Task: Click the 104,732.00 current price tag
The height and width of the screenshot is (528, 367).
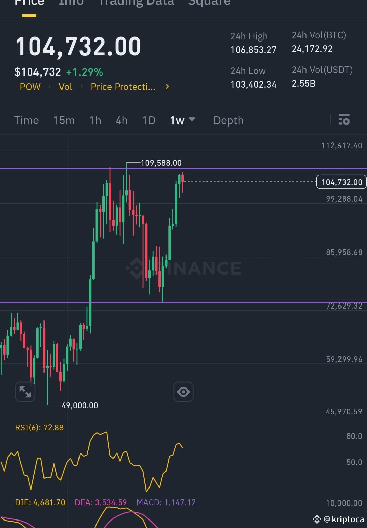Action: (x=341, y=182)
